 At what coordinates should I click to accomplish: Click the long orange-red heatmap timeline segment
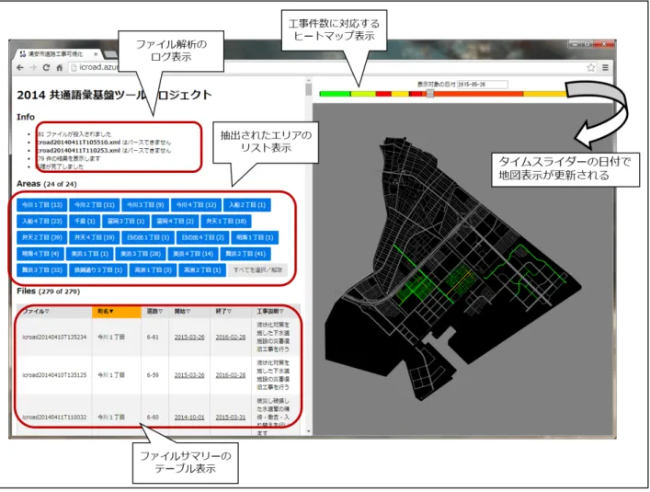pos(479,94)
